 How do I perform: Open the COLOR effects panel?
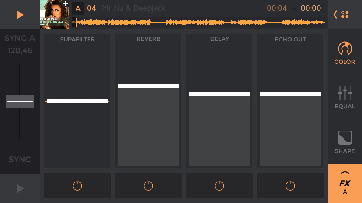(x=345, y=53)
